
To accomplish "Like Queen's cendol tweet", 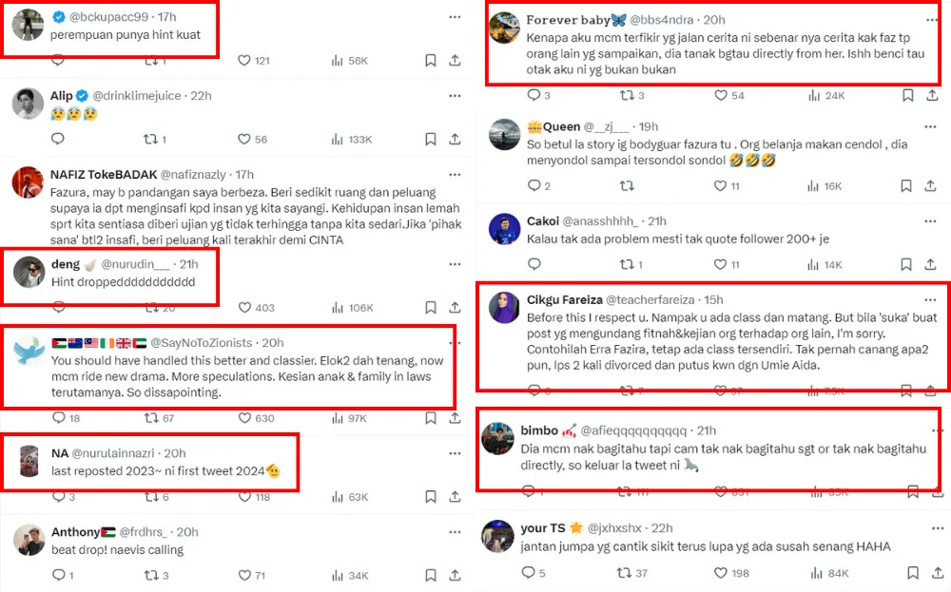I will [722, 186].
